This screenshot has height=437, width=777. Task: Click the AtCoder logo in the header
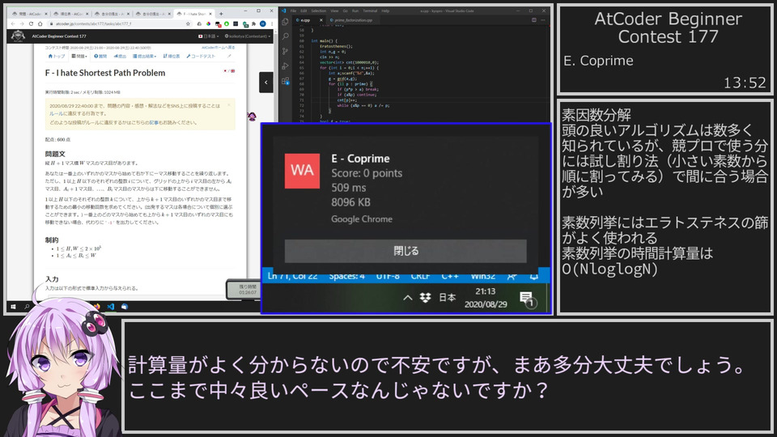18,36
